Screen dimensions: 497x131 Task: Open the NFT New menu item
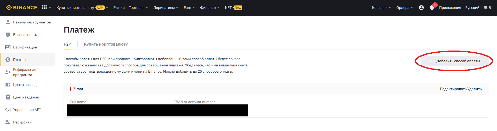pyautogui.click(x=234, y=8)
